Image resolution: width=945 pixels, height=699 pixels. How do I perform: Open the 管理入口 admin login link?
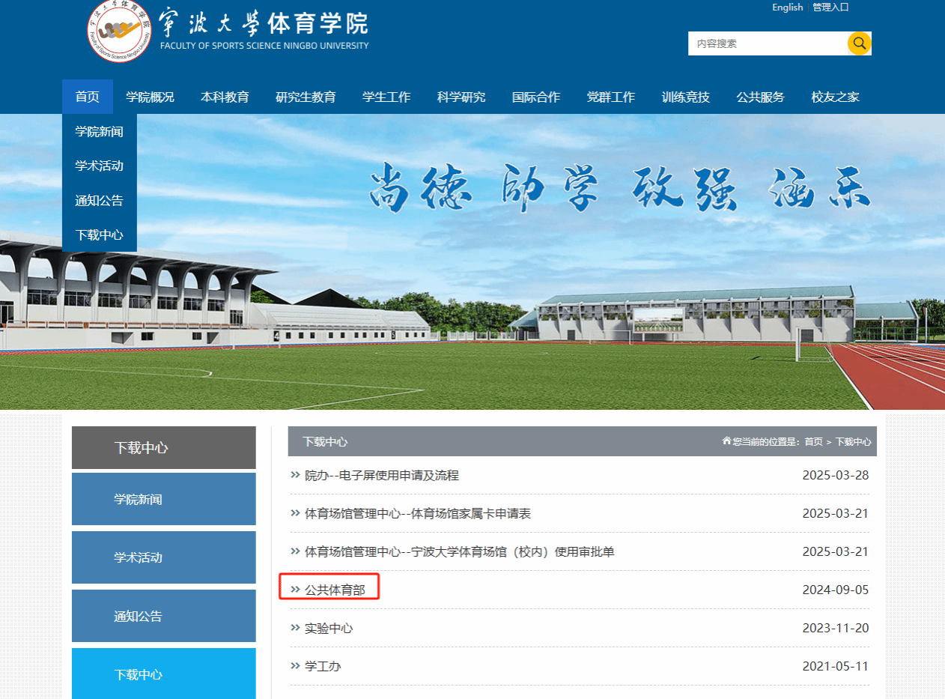click(x=830, y=7)
